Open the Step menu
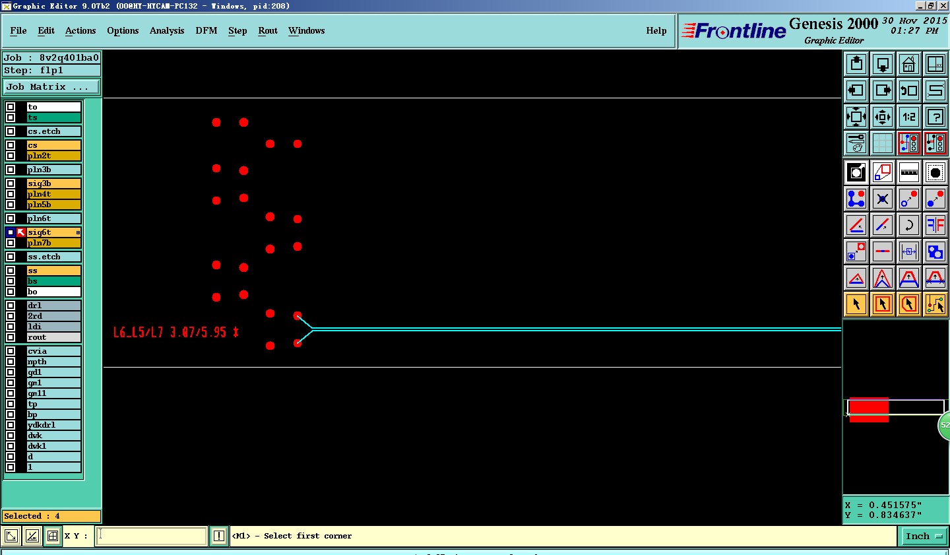The height and width of the screenshot is (555, 950). coord(237,30)
